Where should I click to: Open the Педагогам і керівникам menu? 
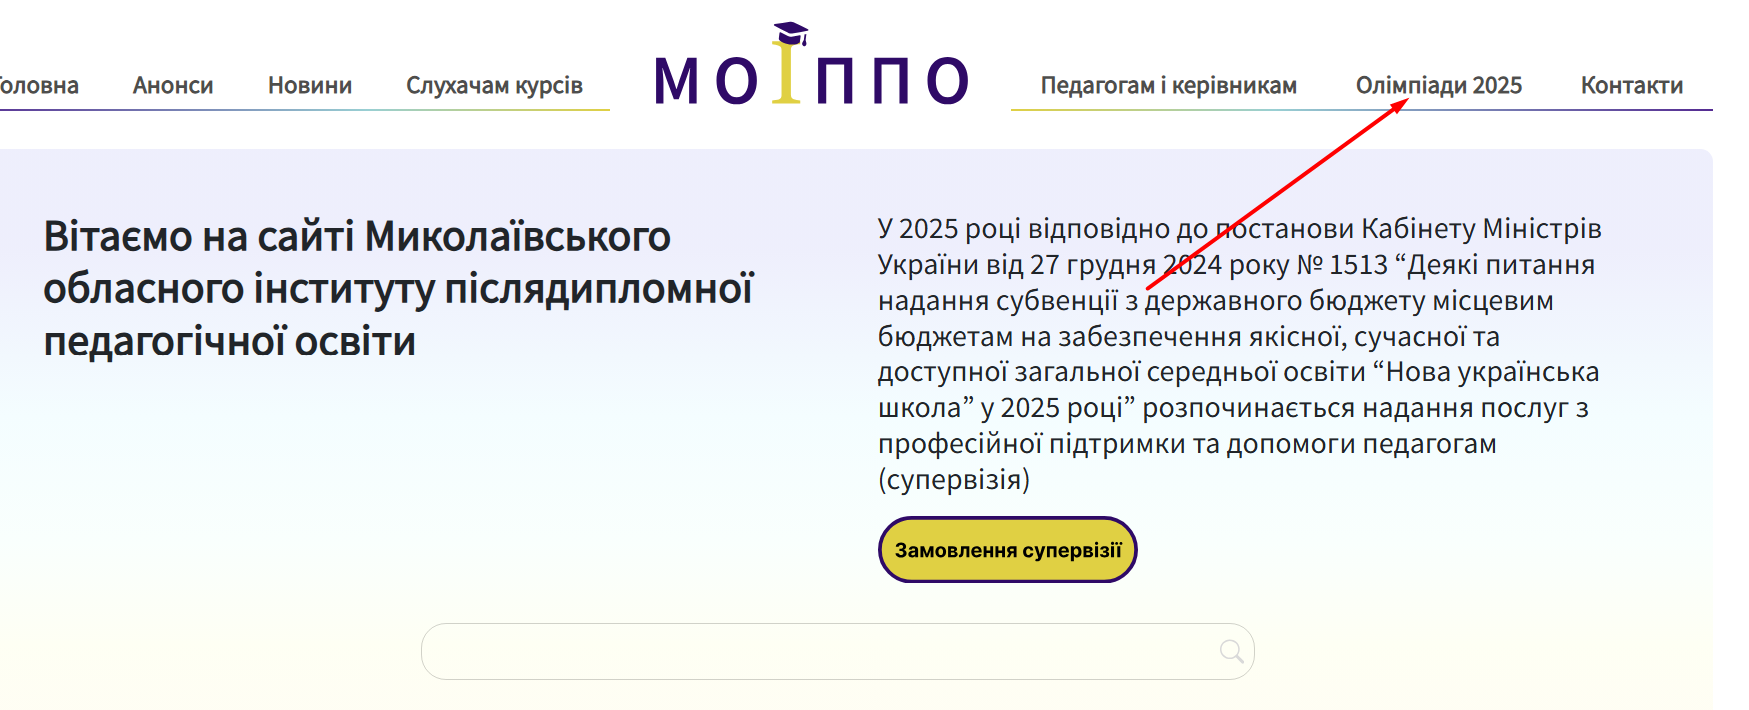1168,86
